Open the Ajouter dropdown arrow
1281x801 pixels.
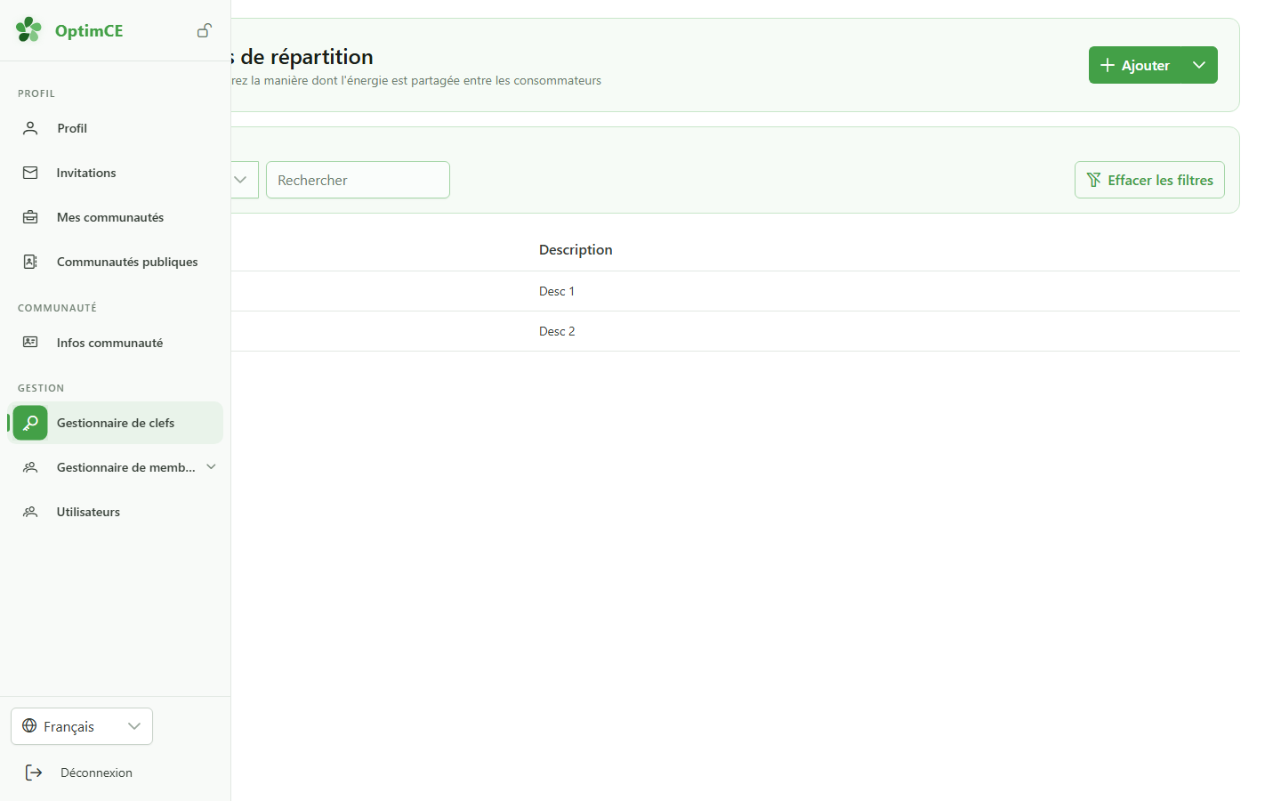(1199, 65)
